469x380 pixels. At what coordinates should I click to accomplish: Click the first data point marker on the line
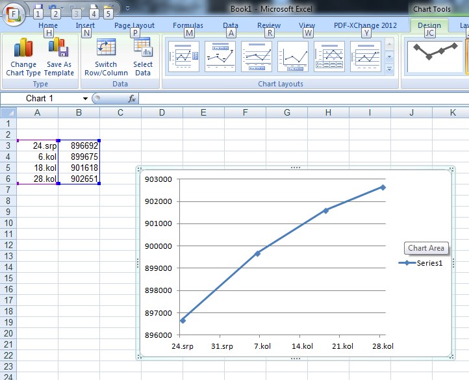pos(183,320)
